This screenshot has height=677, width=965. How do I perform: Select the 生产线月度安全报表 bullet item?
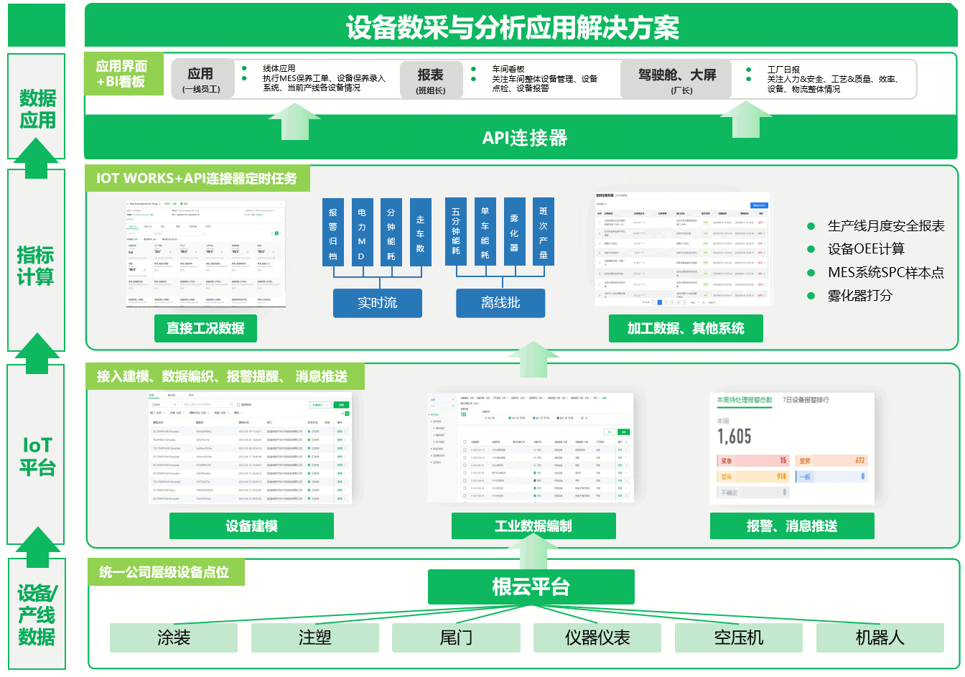885,226
